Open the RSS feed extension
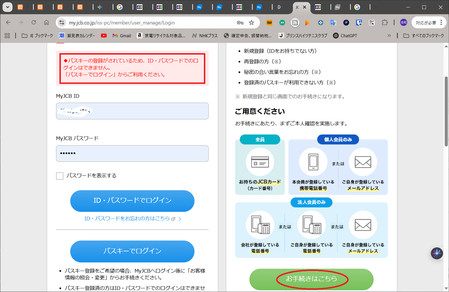 (x=295, y=23)
